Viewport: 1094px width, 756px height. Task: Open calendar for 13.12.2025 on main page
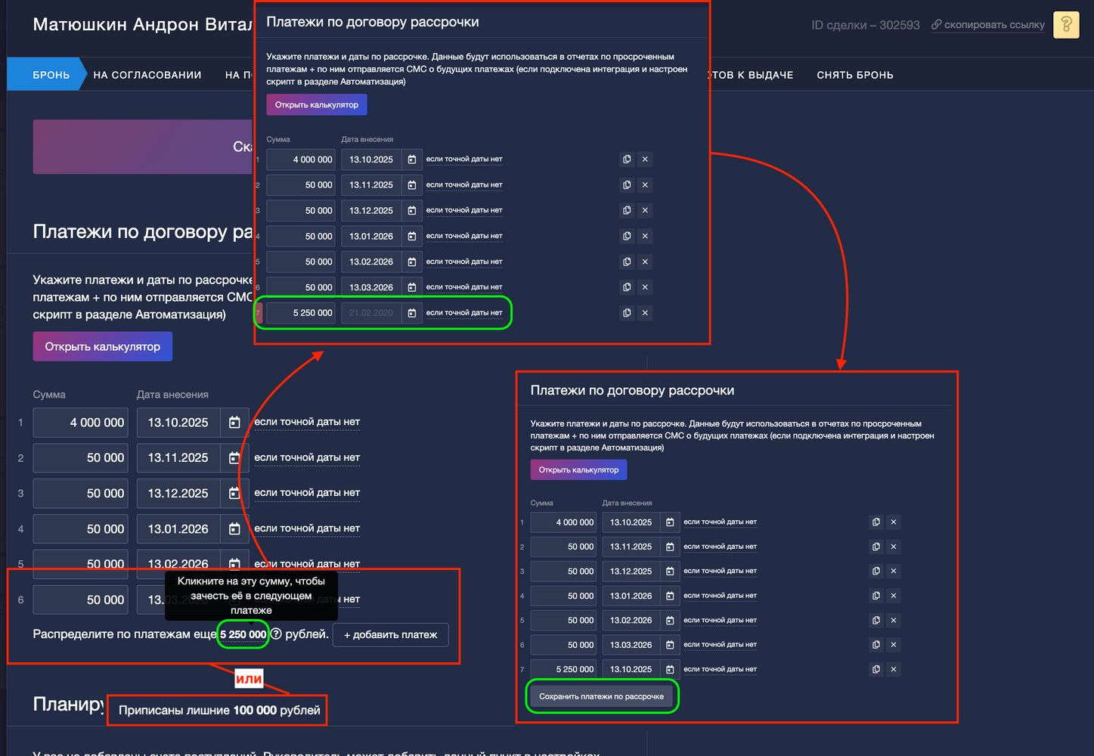pos(234,494)
